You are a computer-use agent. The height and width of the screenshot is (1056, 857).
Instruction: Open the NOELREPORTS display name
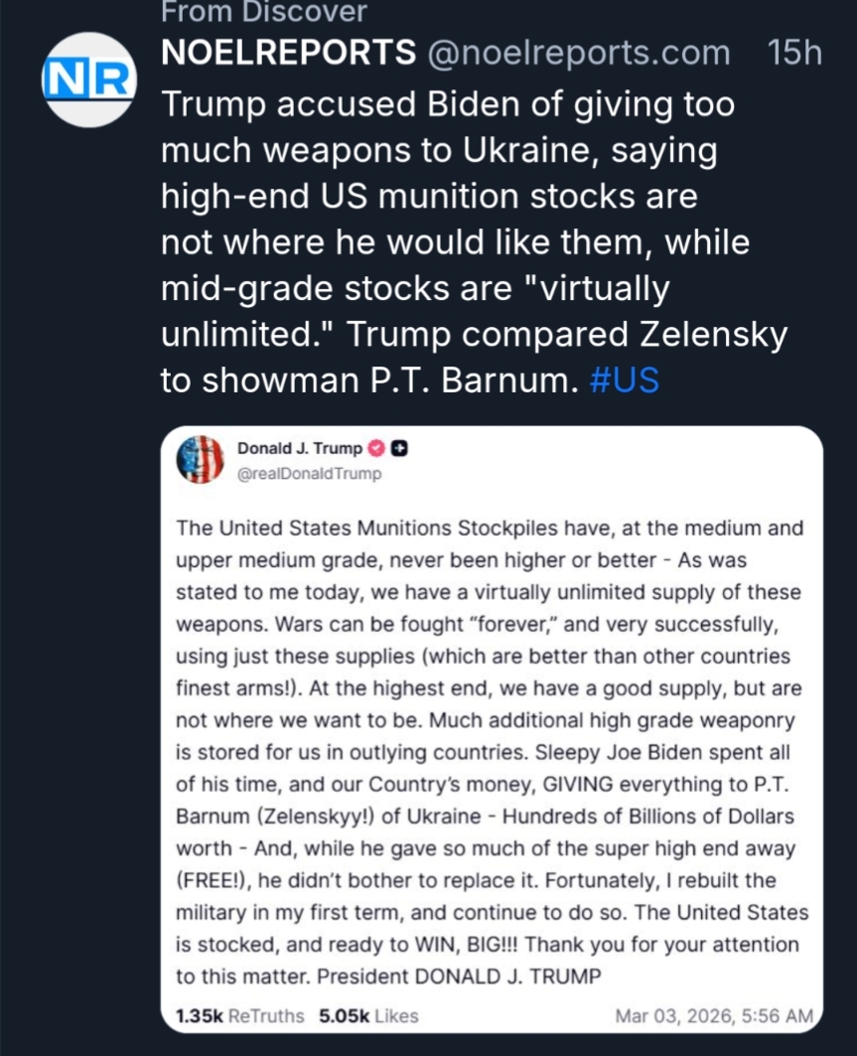point(286,53)
